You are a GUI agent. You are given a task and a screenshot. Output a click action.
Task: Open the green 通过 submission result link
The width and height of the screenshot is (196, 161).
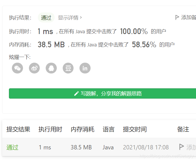pyautogui.click(x=12, y=147)
